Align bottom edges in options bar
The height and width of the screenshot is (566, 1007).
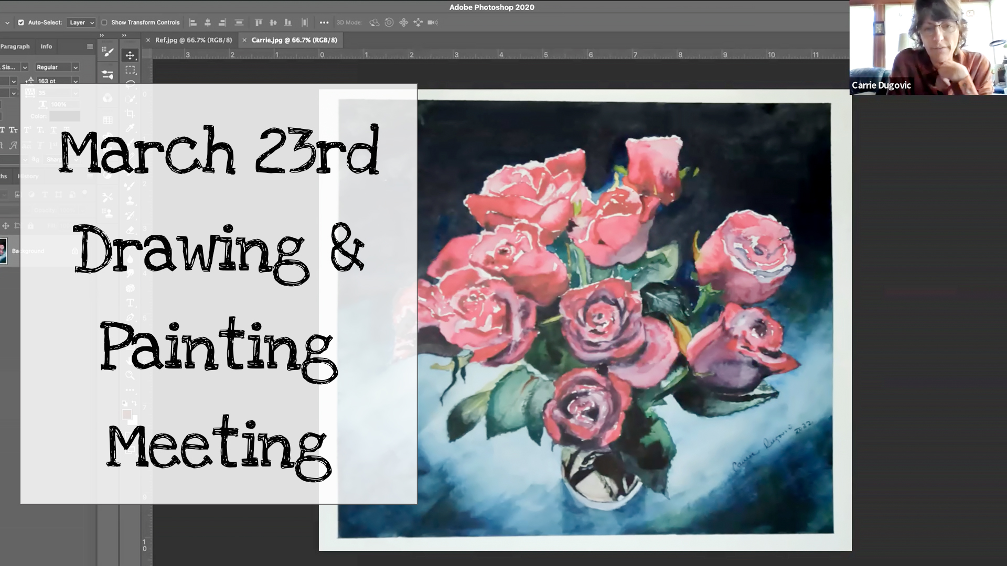click(287, 23)
